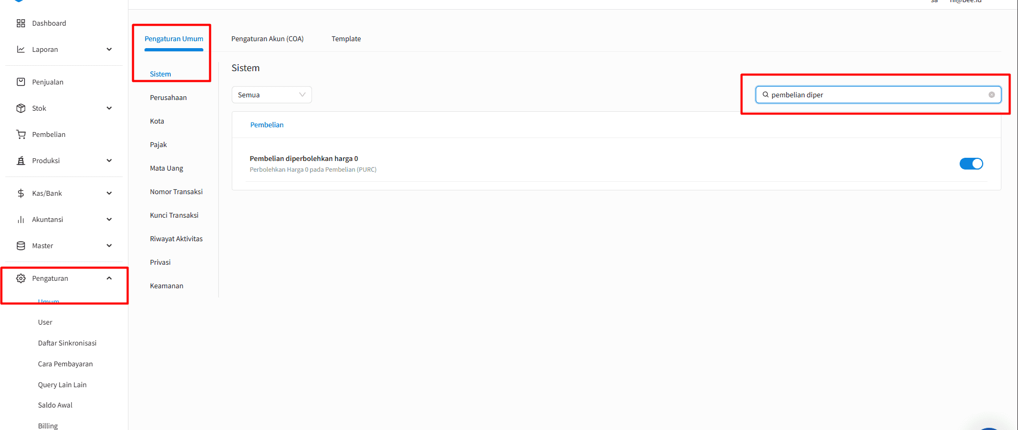This screenshot has height=430, width=1018.
Task: Clear the search field with x icon
Action: point(991,95)
